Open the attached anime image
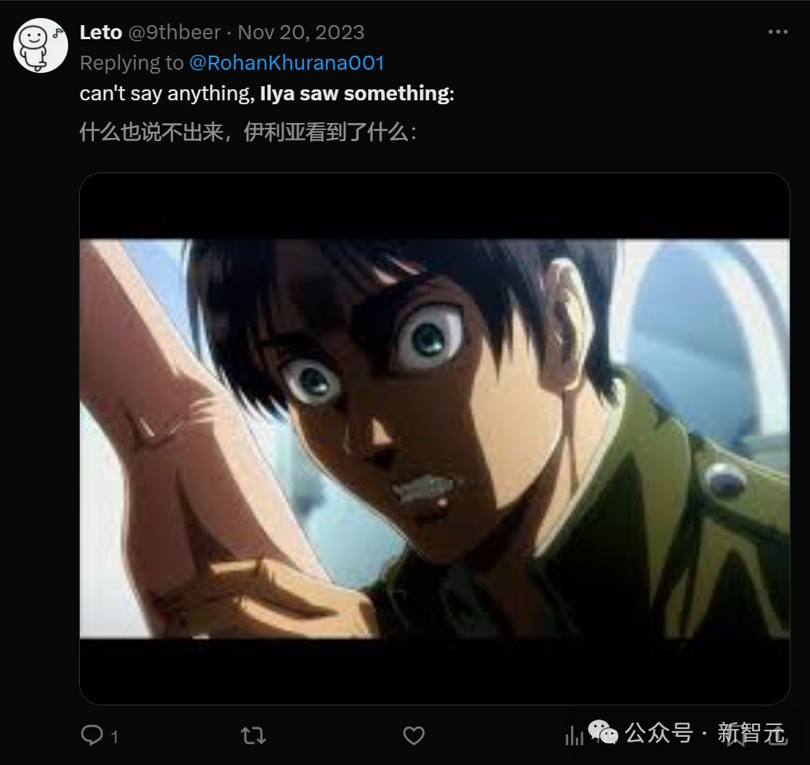This screenshot has width=810, height=765. [435, 438]
